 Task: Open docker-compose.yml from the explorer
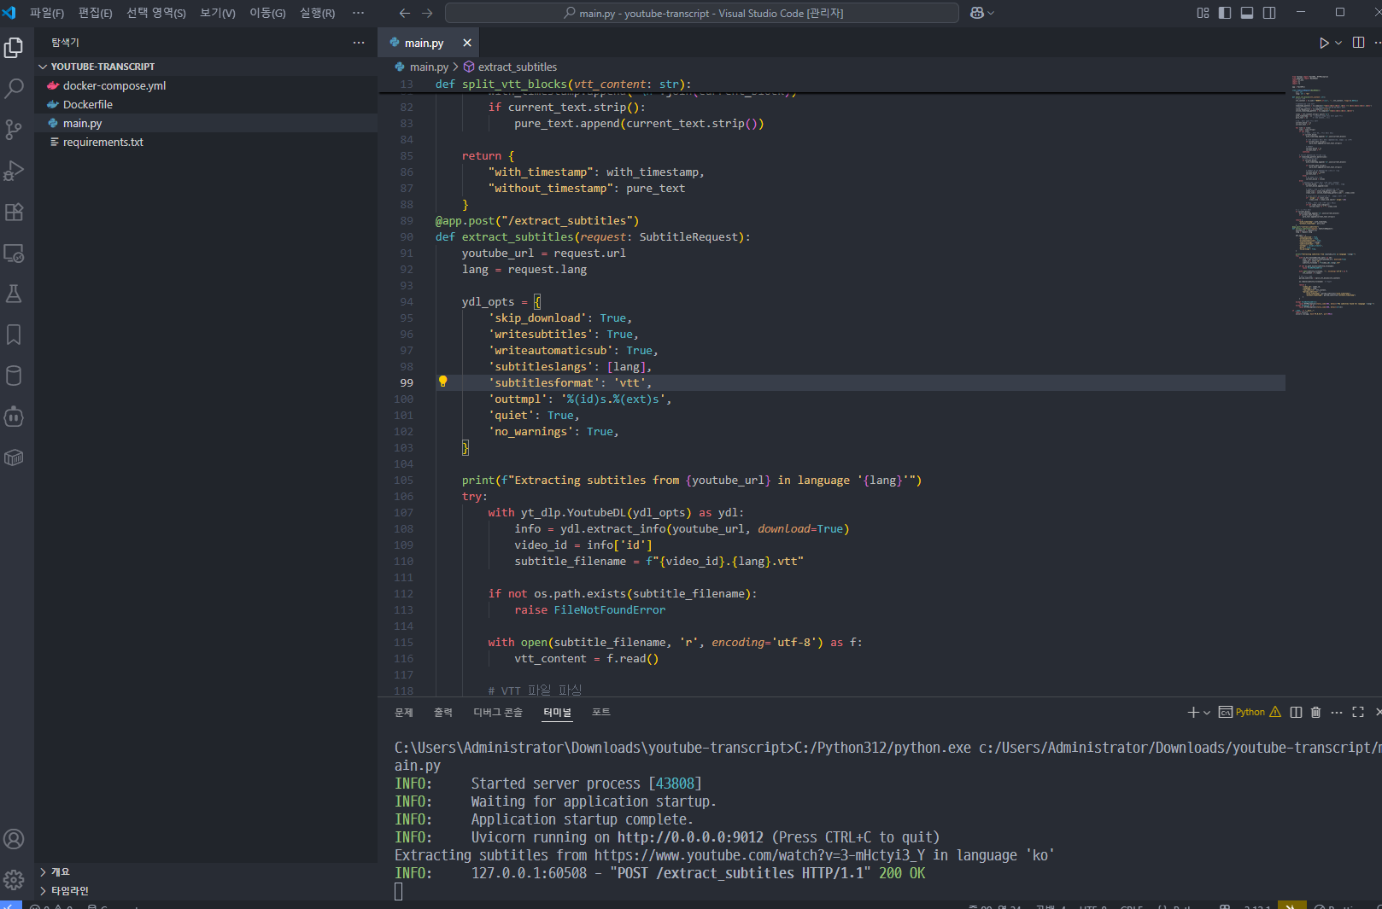pos(114,85)
